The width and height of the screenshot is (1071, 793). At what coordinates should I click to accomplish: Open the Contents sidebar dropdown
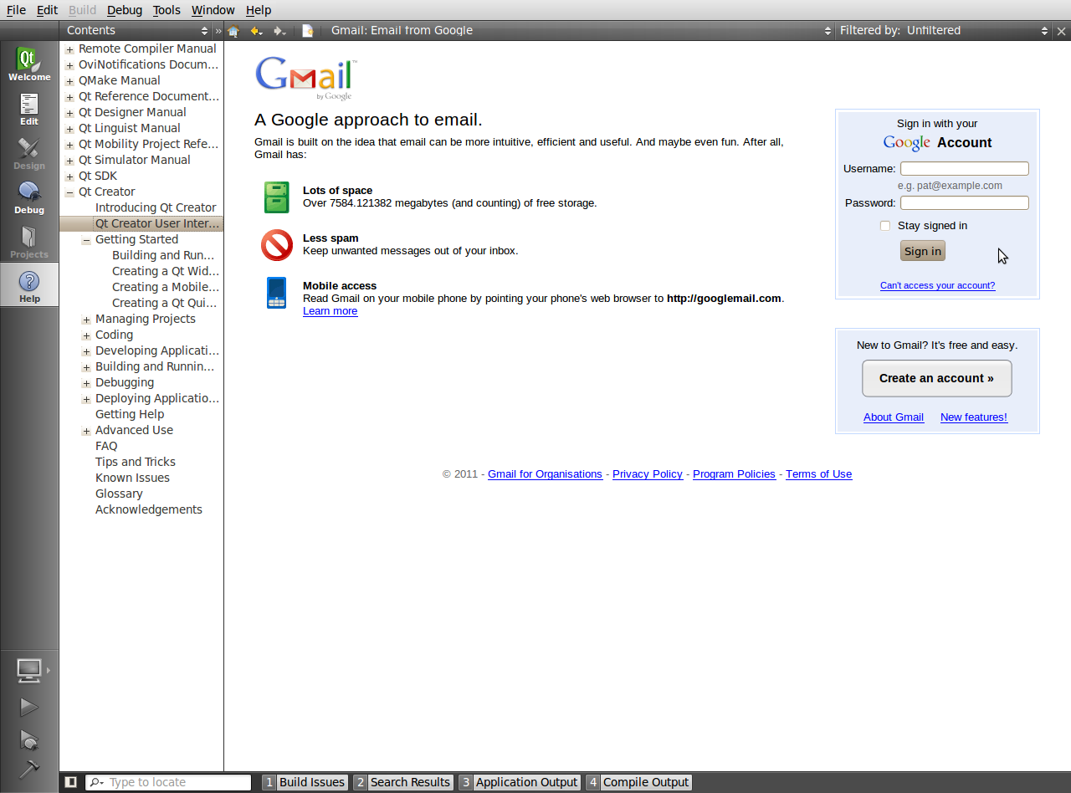137,31
